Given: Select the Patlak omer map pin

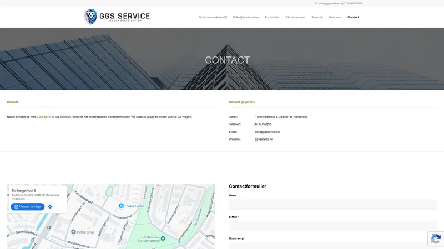Looking at the screenshot, I should click(x=73, y=232).
